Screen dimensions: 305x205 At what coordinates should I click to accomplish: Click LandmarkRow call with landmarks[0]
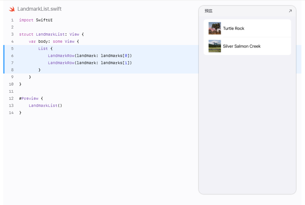(90, 56)
